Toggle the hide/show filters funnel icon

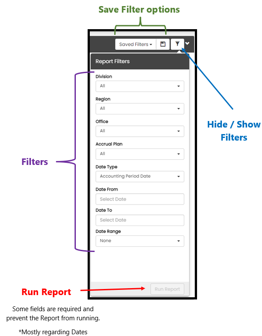pyautogui.click(x=177, y=44)
